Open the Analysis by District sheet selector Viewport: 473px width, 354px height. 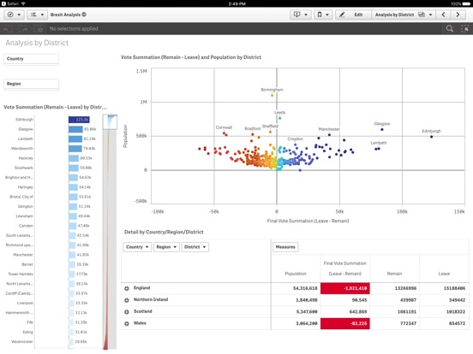tap(404, 15)
